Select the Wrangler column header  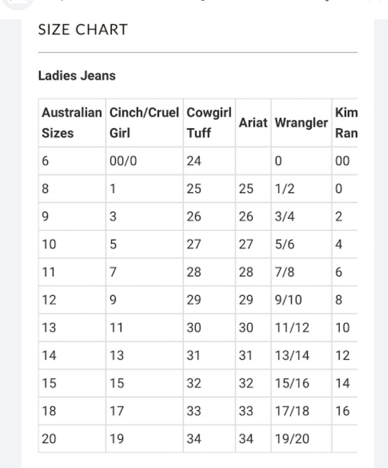click(x=301, y=123)
